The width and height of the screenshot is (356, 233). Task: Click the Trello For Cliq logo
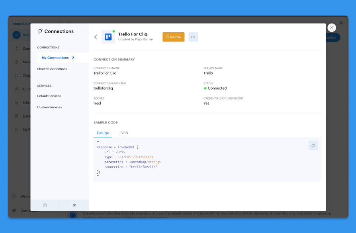click(108, 37)
